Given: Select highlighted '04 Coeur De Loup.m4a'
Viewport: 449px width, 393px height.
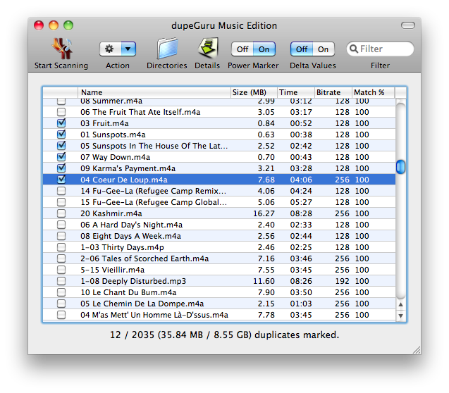Looking at the screenshot, I should tap(219, 180).
